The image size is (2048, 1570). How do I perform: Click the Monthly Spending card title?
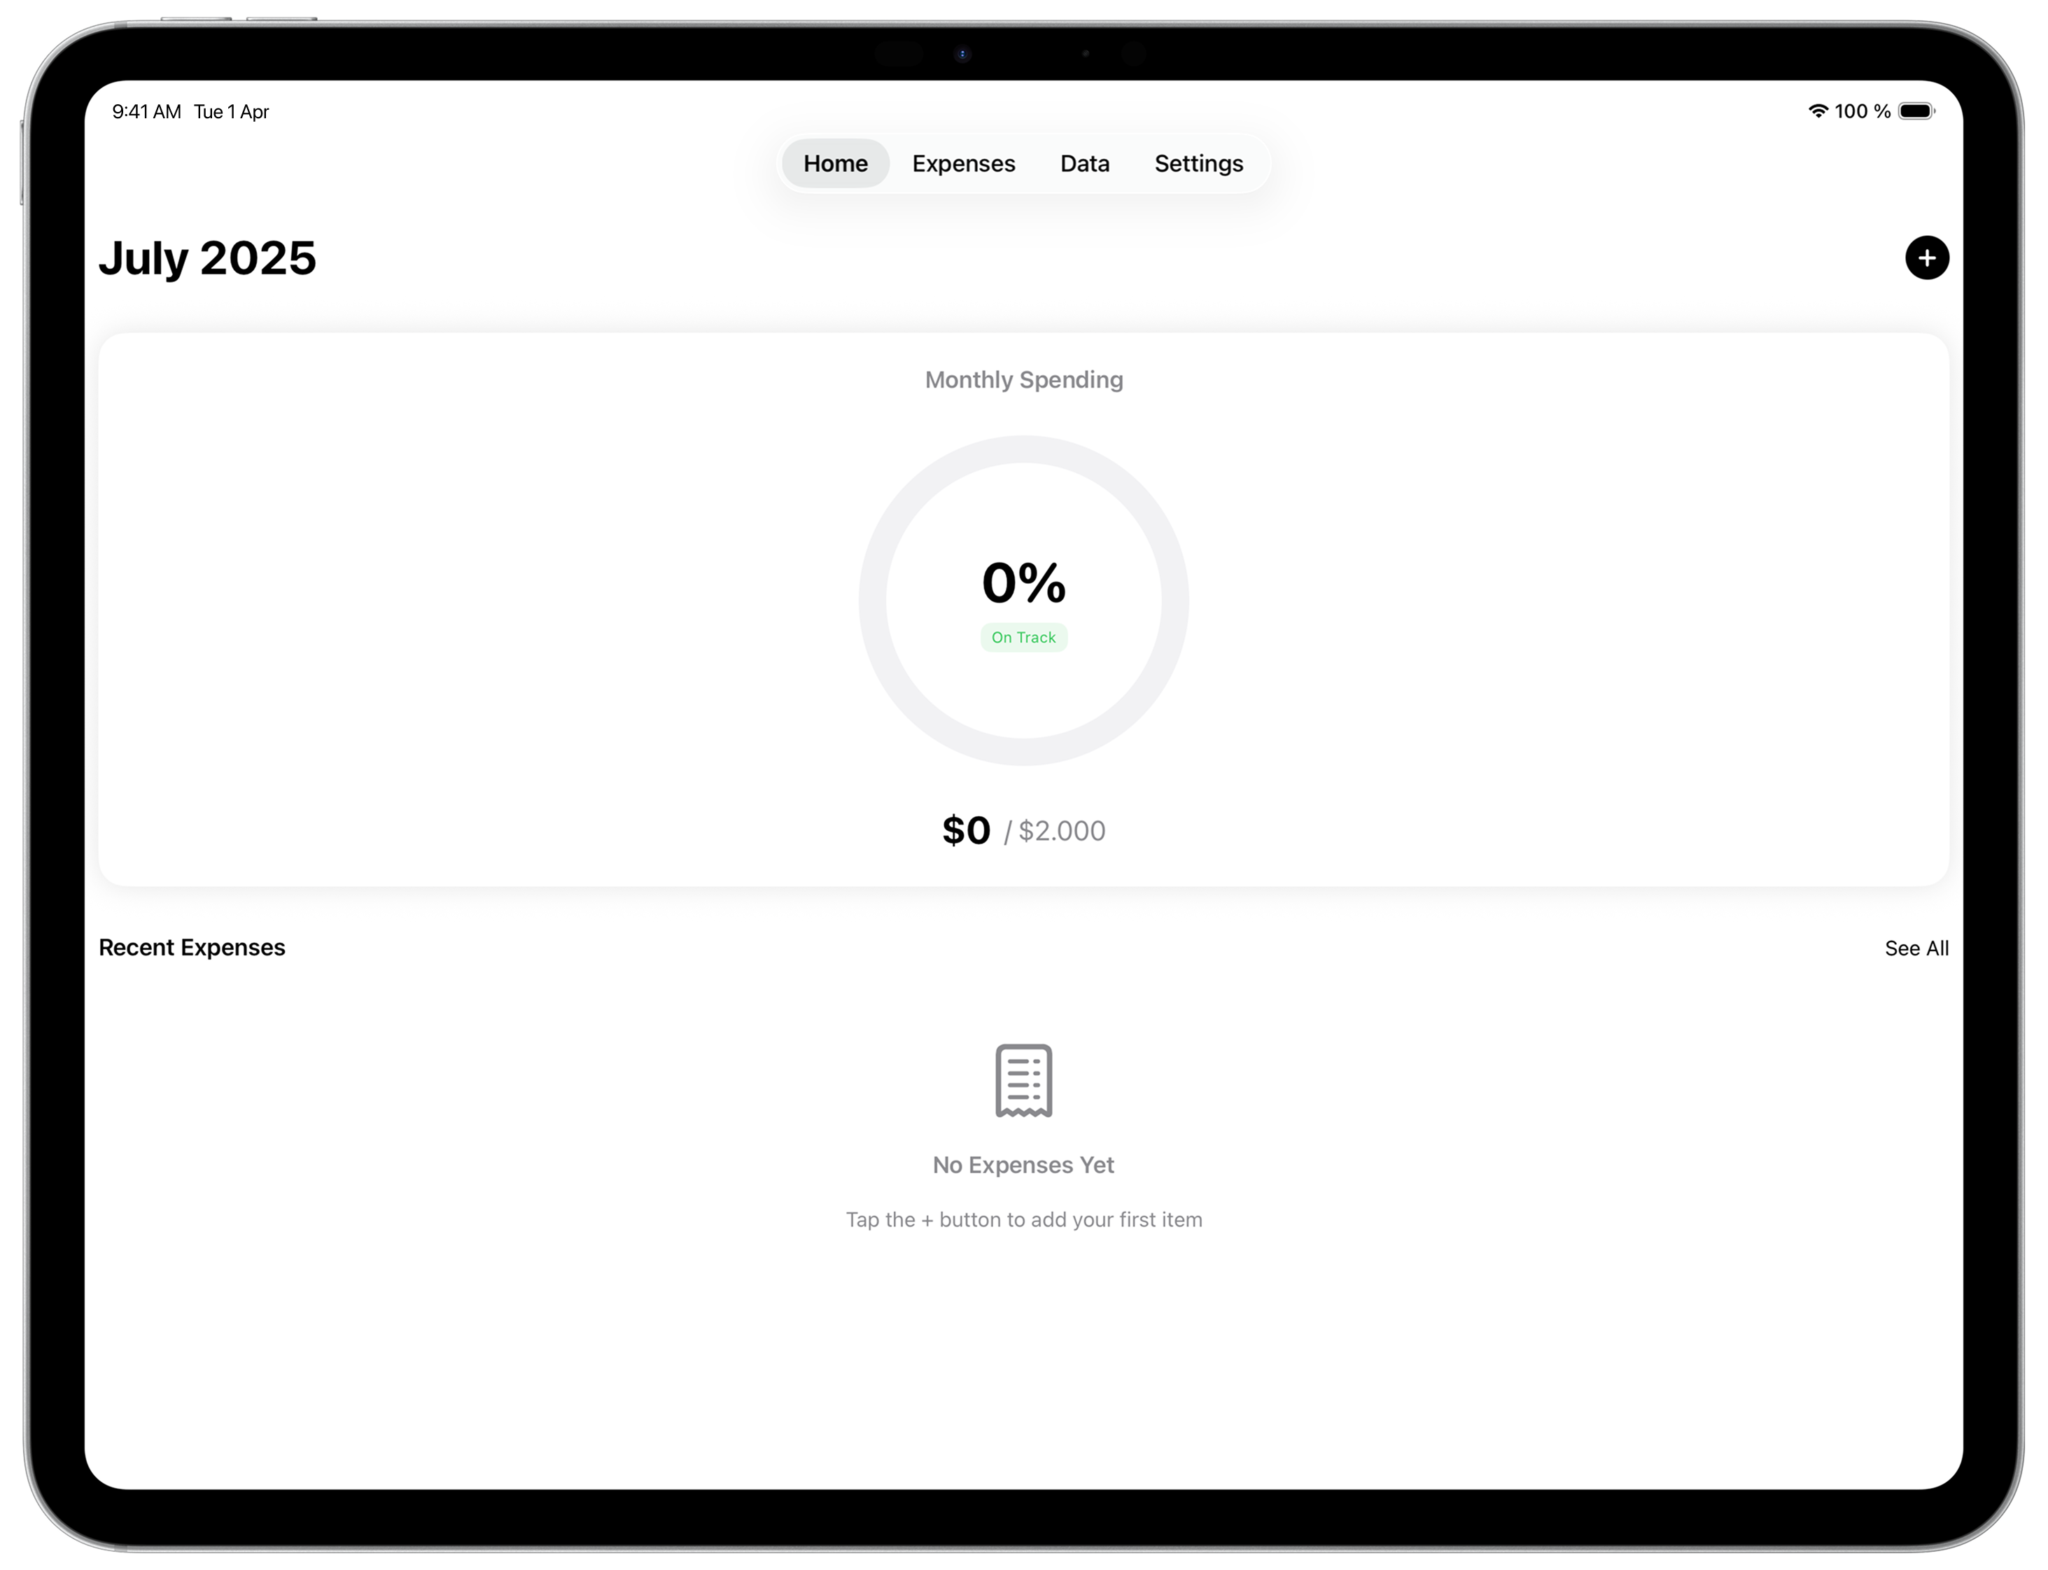pyautogui.click(x=1023, y=379)
